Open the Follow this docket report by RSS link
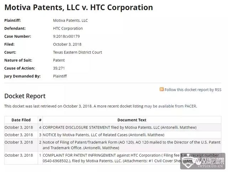The image size is (228, 172). tap(193, 90)
